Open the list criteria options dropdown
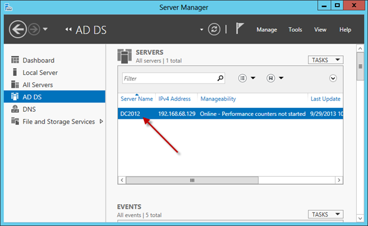This screenshot has width=368, height=226. tap(247, 78)
